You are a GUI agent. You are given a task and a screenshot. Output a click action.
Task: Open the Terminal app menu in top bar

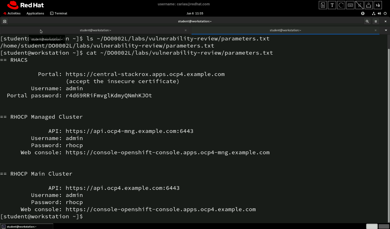(x=59, y=13)
